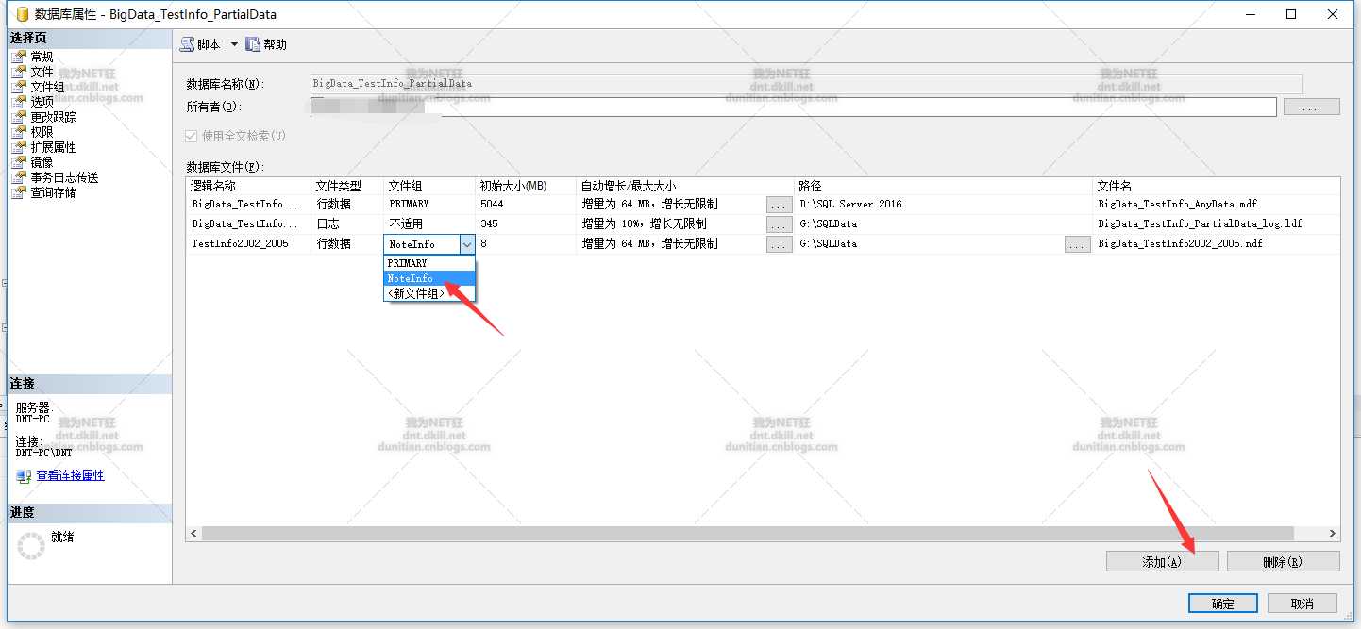Open autogrowth settings for the log file row
Image resolution: width=1361 pixels, height=629 pixels.
pyautogui.click(x=779, y=223)
